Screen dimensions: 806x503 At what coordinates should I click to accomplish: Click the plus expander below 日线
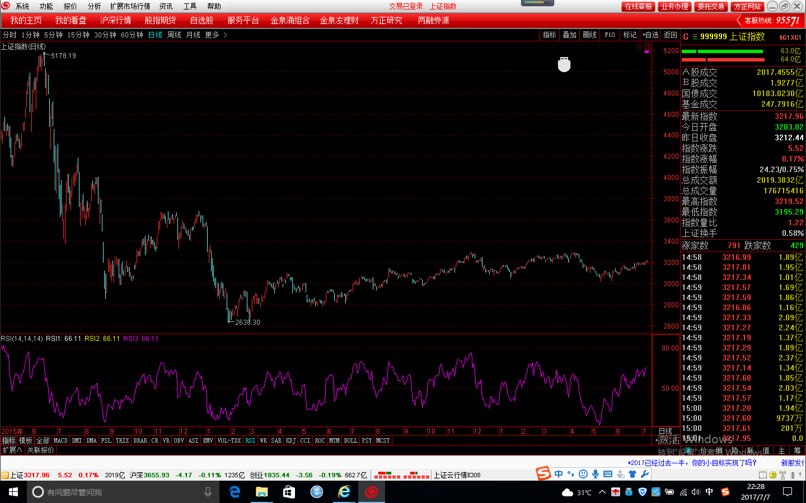[x=657, y=440]
